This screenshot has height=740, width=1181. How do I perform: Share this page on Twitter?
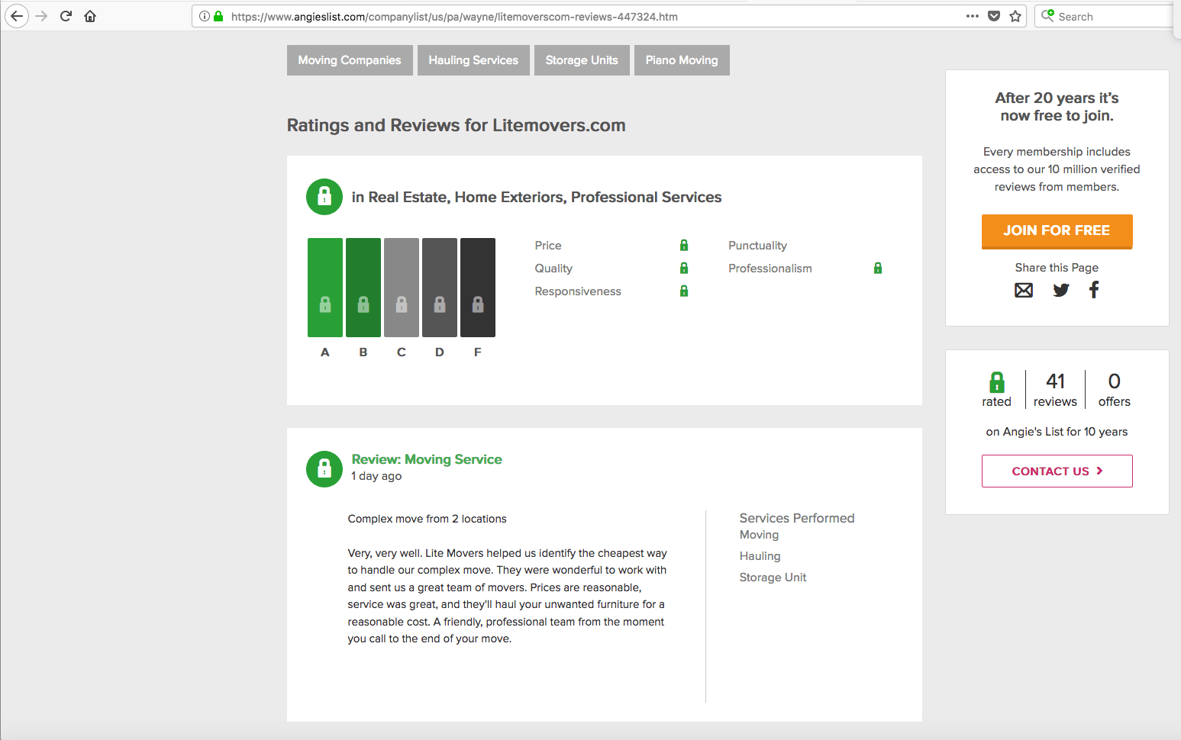coord(1060,290)
